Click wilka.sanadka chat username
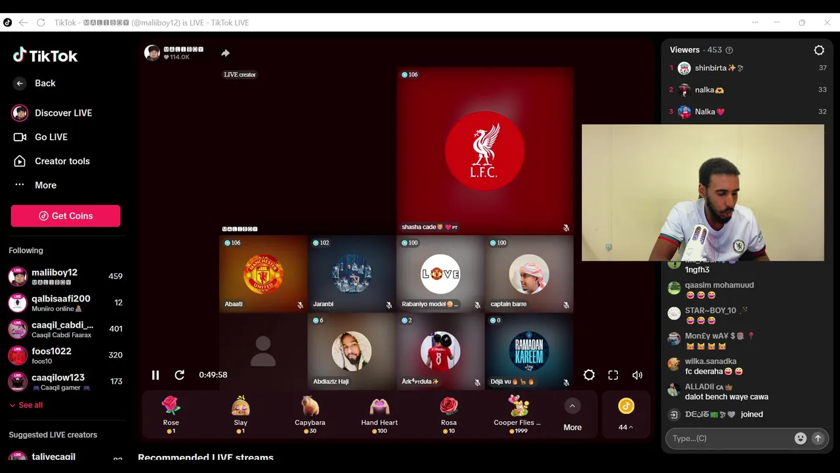The width and height of the screenshot is (840, 473). (711, 361)
